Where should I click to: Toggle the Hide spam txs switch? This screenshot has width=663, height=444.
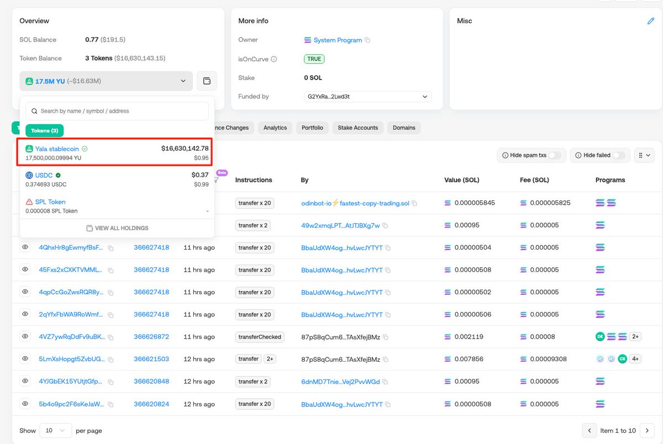click(x=554, y=155)
